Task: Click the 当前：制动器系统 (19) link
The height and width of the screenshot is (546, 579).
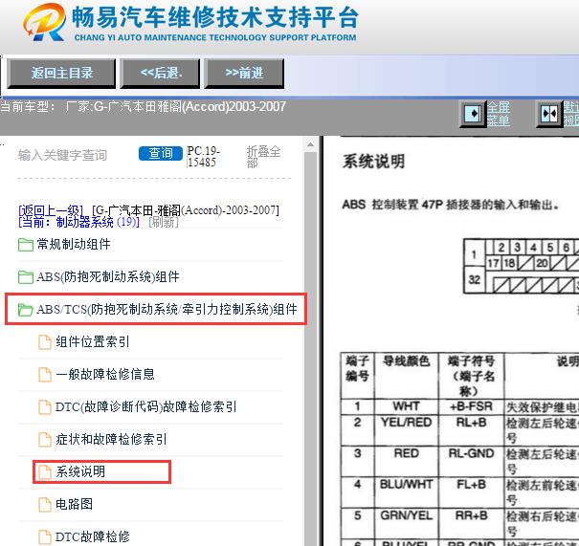Action: (78, 222)
